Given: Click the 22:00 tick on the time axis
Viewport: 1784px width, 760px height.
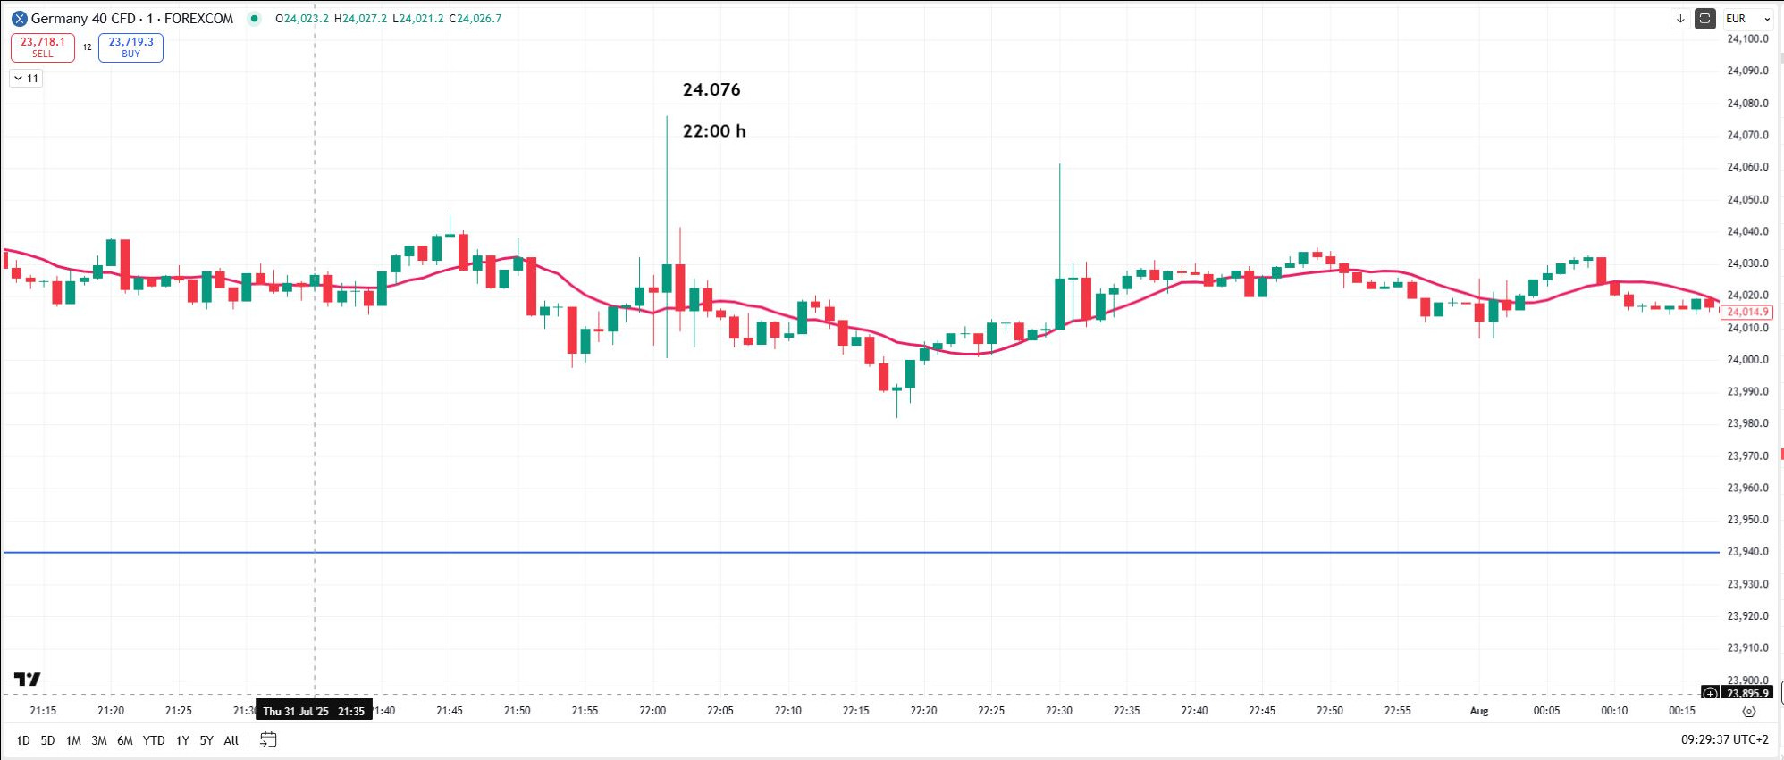Looking at the screenshot, I should click(652, 711).
